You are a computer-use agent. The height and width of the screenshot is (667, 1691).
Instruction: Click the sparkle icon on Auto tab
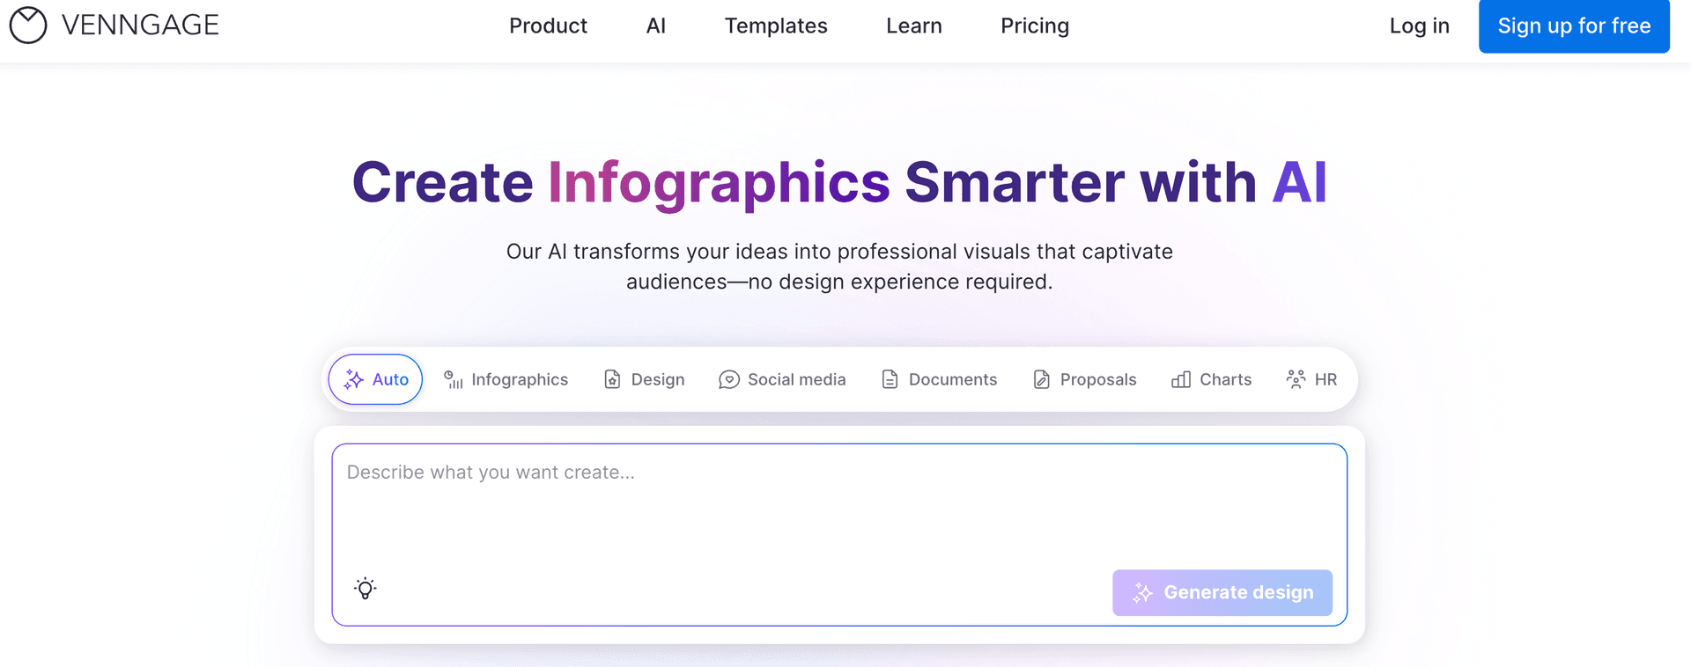354,379
